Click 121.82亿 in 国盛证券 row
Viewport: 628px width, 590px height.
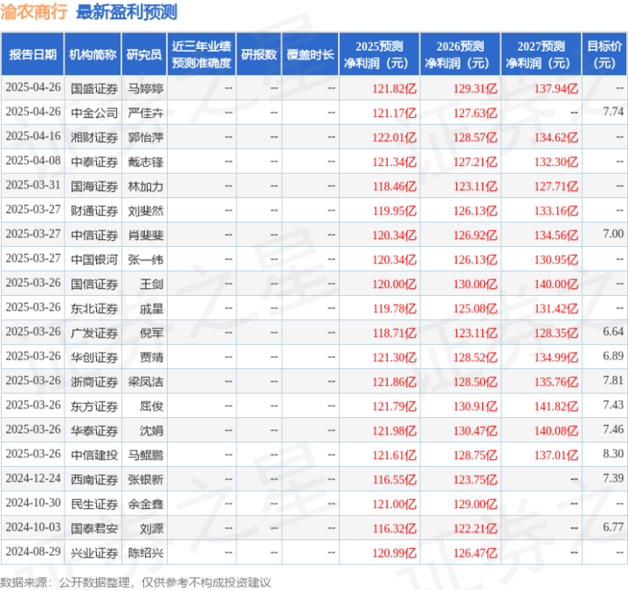click(x=395, y=88)
